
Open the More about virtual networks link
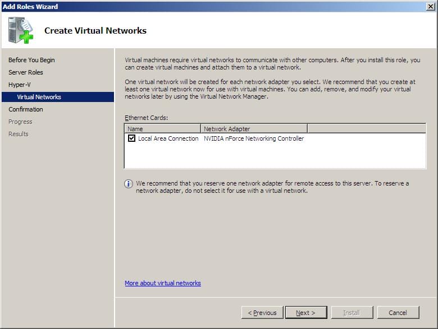[163, 283]
